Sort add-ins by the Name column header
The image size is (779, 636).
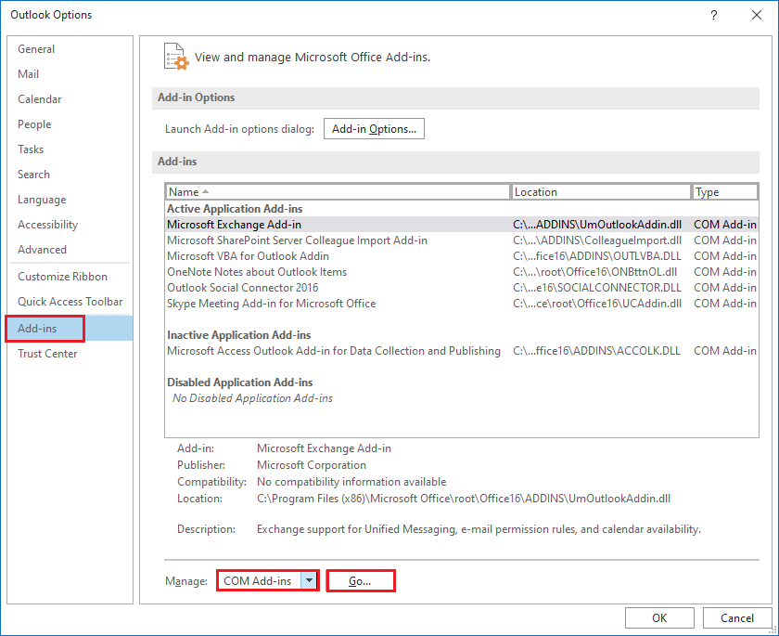click(x=338, y=192)
